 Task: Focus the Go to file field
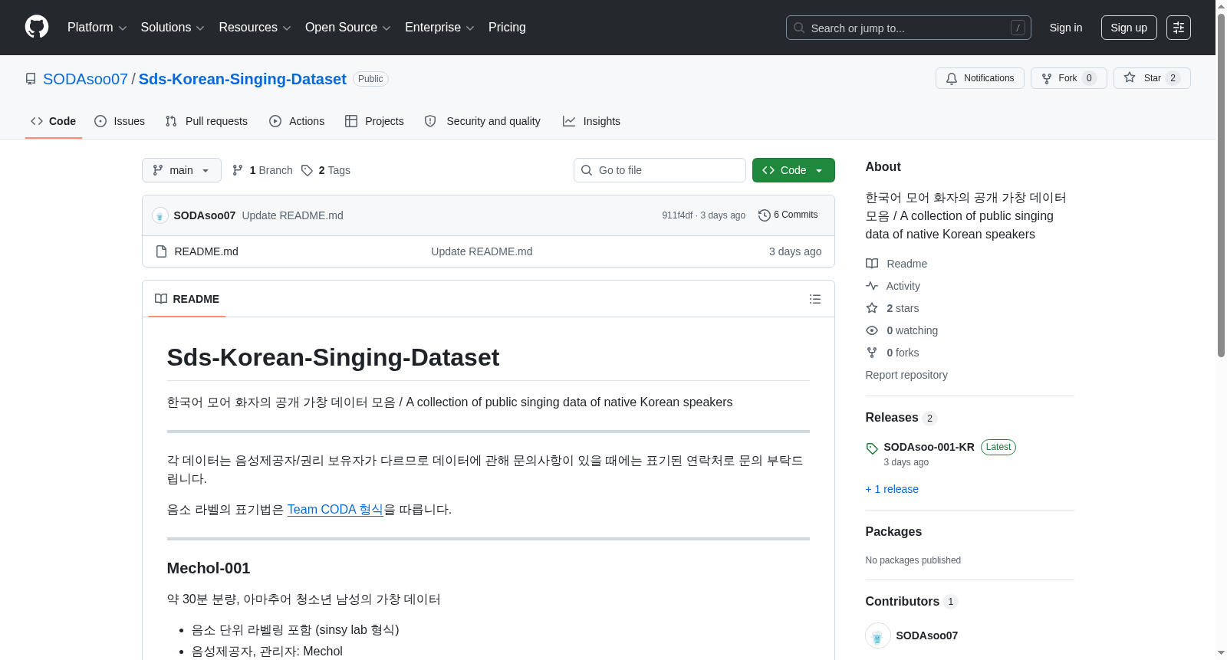(660, 170)
